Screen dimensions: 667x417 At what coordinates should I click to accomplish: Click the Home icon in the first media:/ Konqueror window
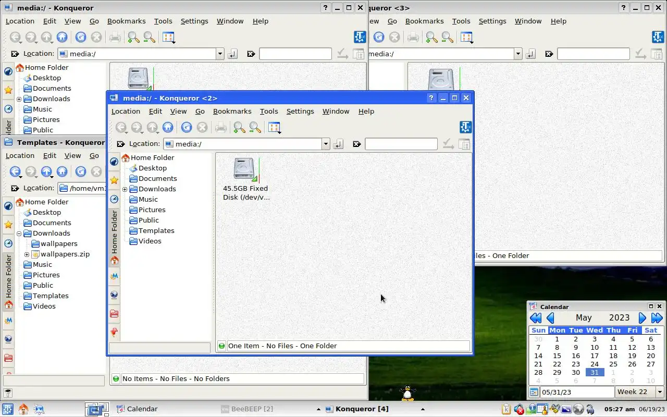pos(62,37)
